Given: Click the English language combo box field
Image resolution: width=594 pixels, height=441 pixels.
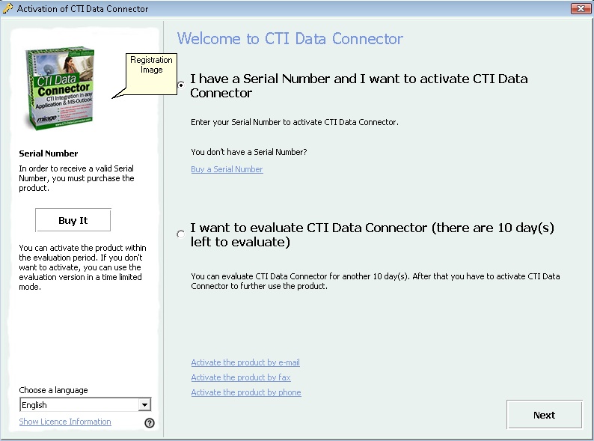Looking at the screenshot, I should point(79,405).
